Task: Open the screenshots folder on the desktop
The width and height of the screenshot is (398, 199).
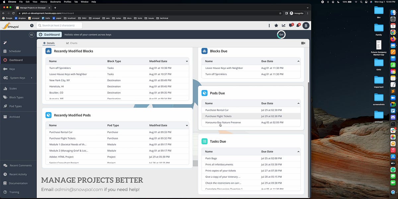Action: point(378,99)
